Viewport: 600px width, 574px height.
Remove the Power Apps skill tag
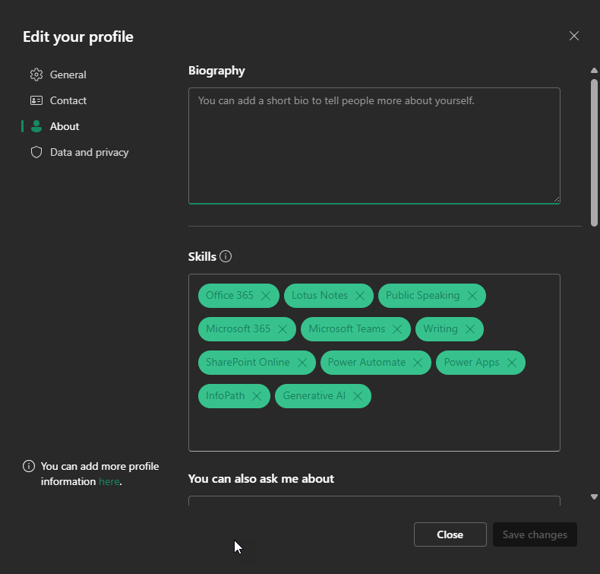point(512,363)
